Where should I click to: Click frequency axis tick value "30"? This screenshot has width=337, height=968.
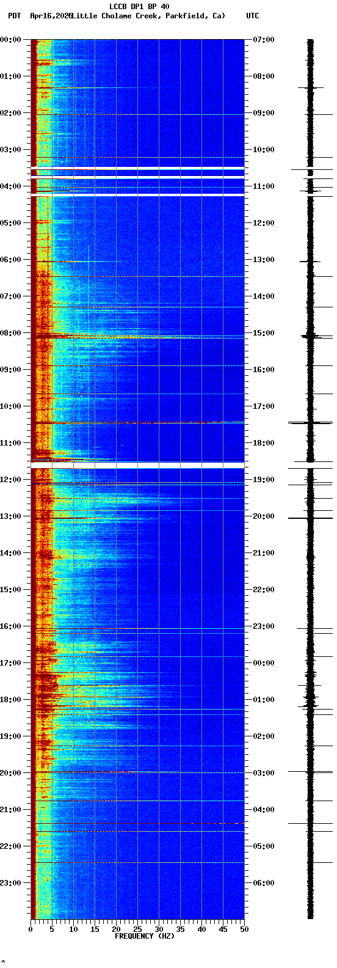tap(159, 930)
